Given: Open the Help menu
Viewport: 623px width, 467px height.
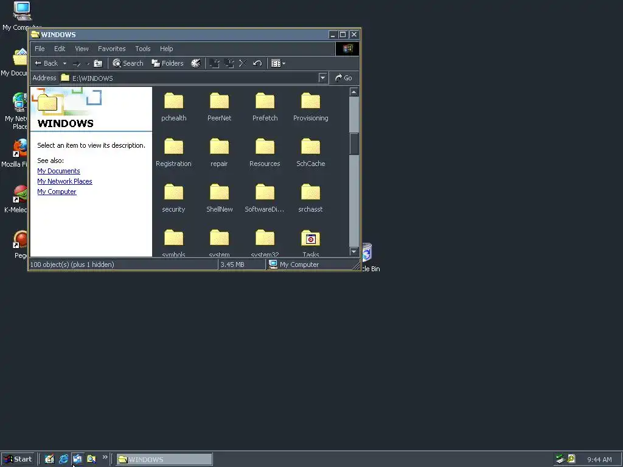Looking at the screenshot, I should [x=166, y=49].
